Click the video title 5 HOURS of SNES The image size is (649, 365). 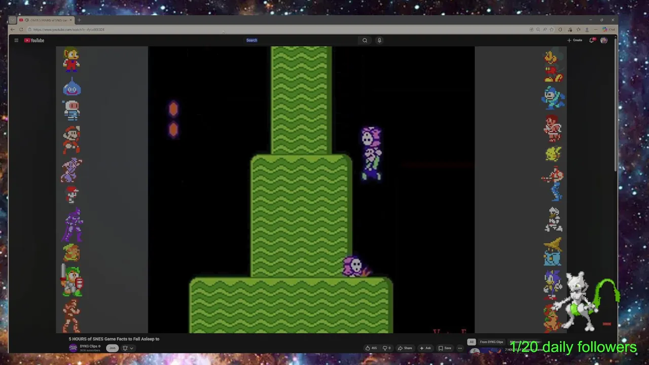114,339
